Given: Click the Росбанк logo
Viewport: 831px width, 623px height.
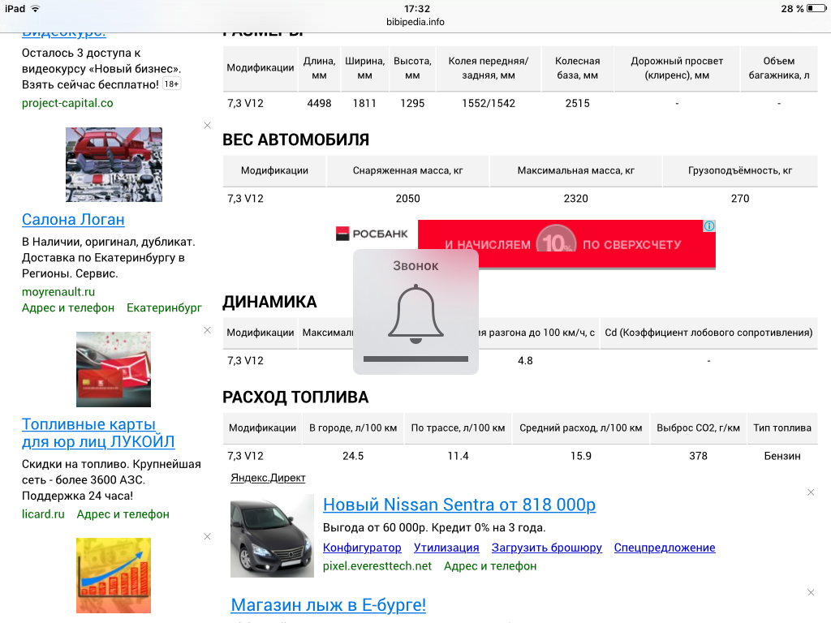Looking at the screenshot, I should coord(372,234).
